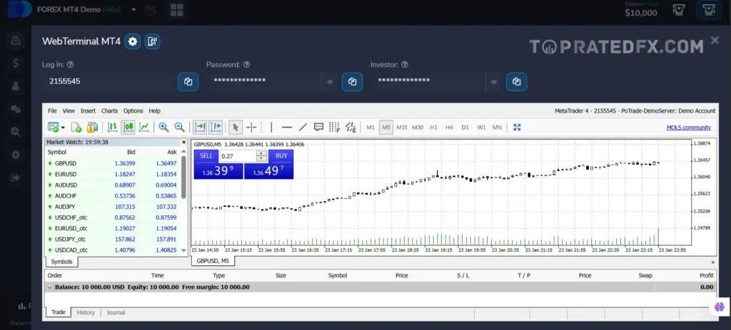Select the trendline drawing tool
The width and height of the screenshot is (731, 330).
(303, 128)
